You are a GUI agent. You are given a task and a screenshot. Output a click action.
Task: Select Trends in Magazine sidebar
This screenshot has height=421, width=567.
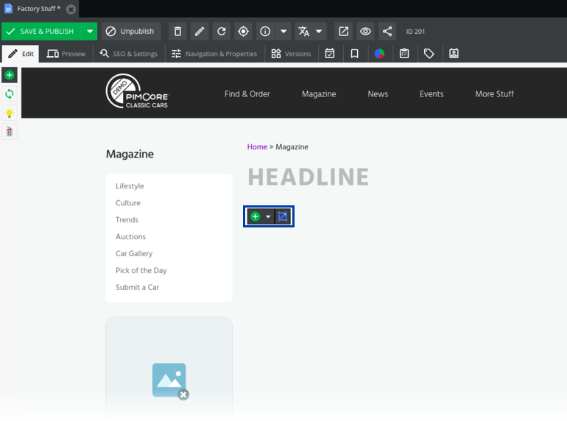pyautogui.click(x=127, y=220)
